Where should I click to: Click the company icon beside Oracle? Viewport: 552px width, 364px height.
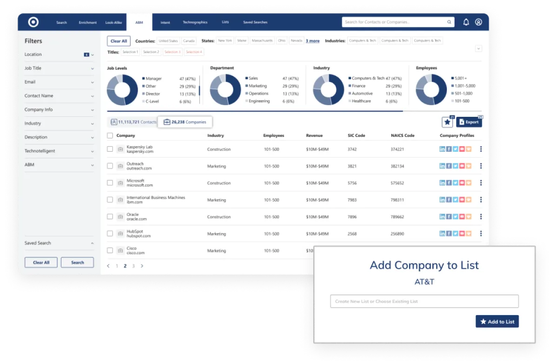point(121,217)
